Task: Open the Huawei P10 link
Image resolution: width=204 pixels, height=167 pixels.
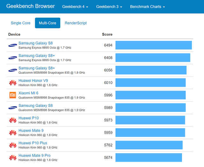Action: [x=29, y=118]
